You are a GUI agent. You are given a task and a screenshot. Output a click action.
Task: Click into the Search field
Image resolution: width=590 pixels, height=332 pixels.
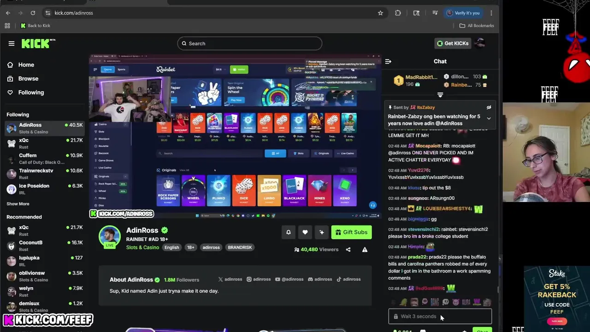point(249,43)
